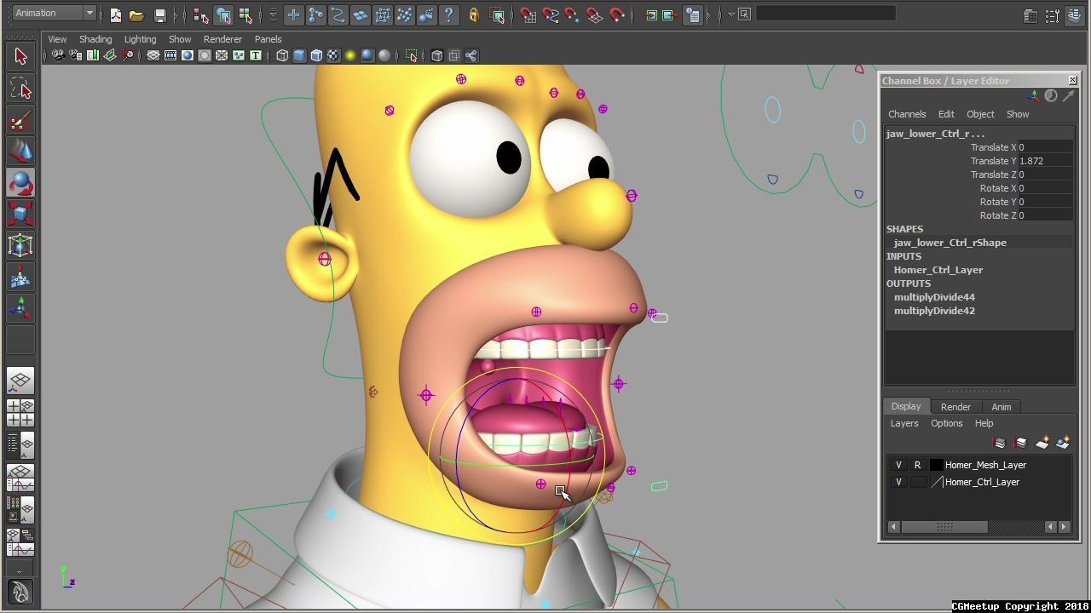Toggle the dynamics selection mask

pyautogui.click(x=404, y=15)
